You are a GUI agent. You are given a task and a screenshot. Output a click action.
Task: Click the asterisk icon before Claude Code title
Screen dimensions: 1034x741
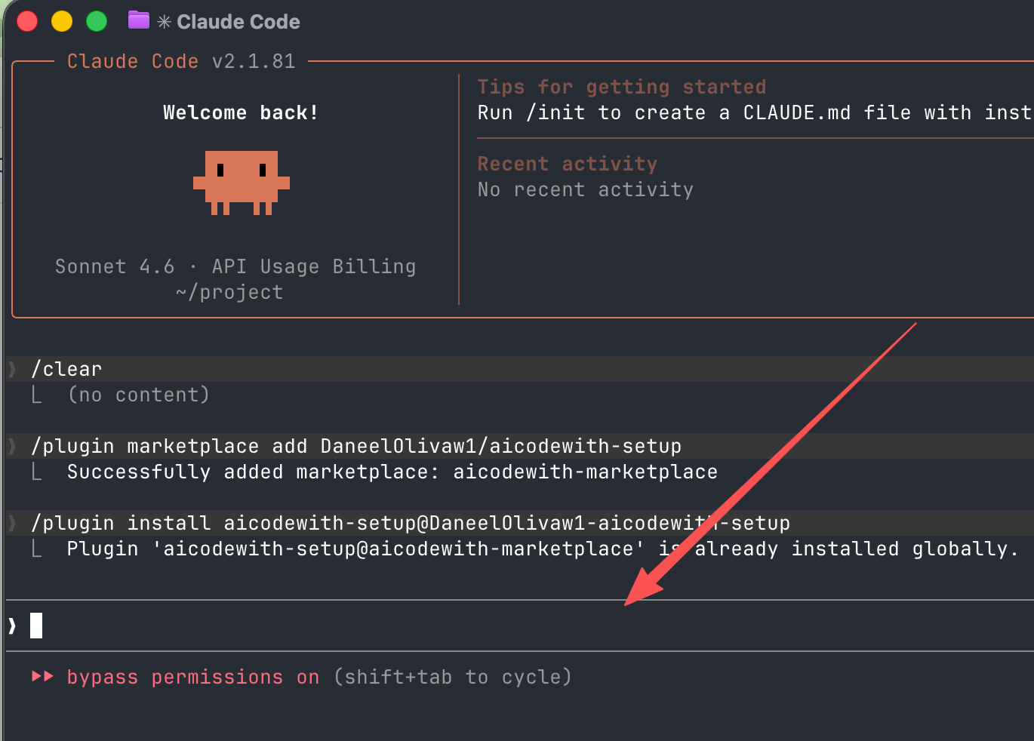coord(164,23)
